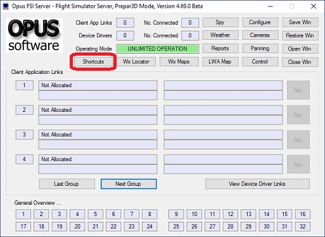Open the Cameras dialog
This screenshot has height=237, width=325.
tap(260, 35)
